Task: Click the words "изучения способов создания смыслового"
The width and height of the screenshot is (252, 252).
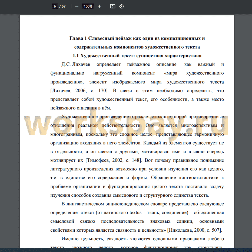Action: pyautogui.click(x=95, y=195)
